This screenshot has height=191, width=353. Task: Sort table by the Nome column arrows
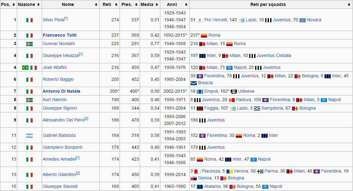[x=96, y=4]
